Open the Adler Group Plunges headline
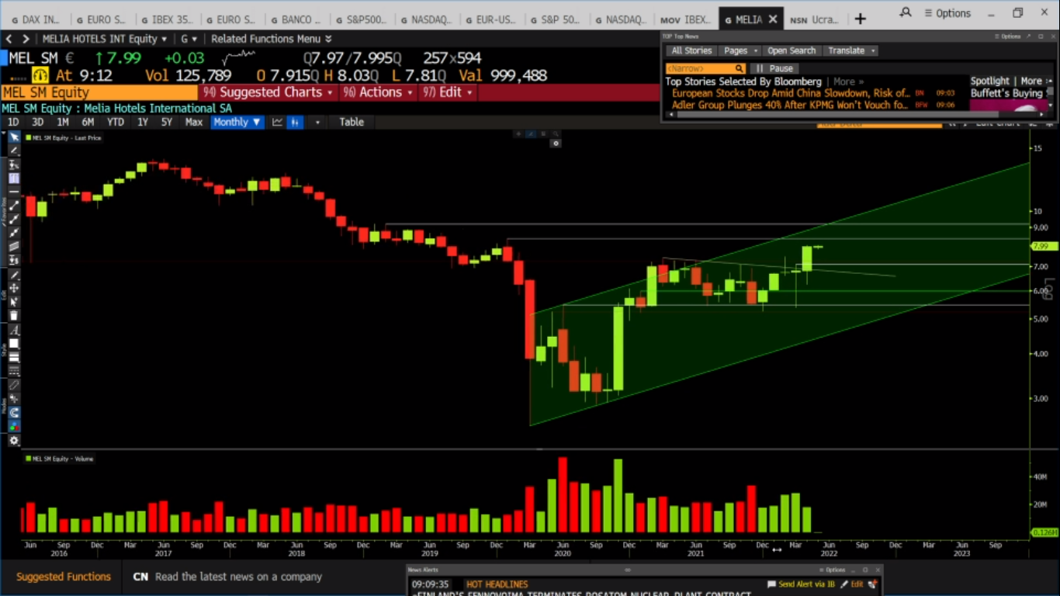 [x=790, y=105]
